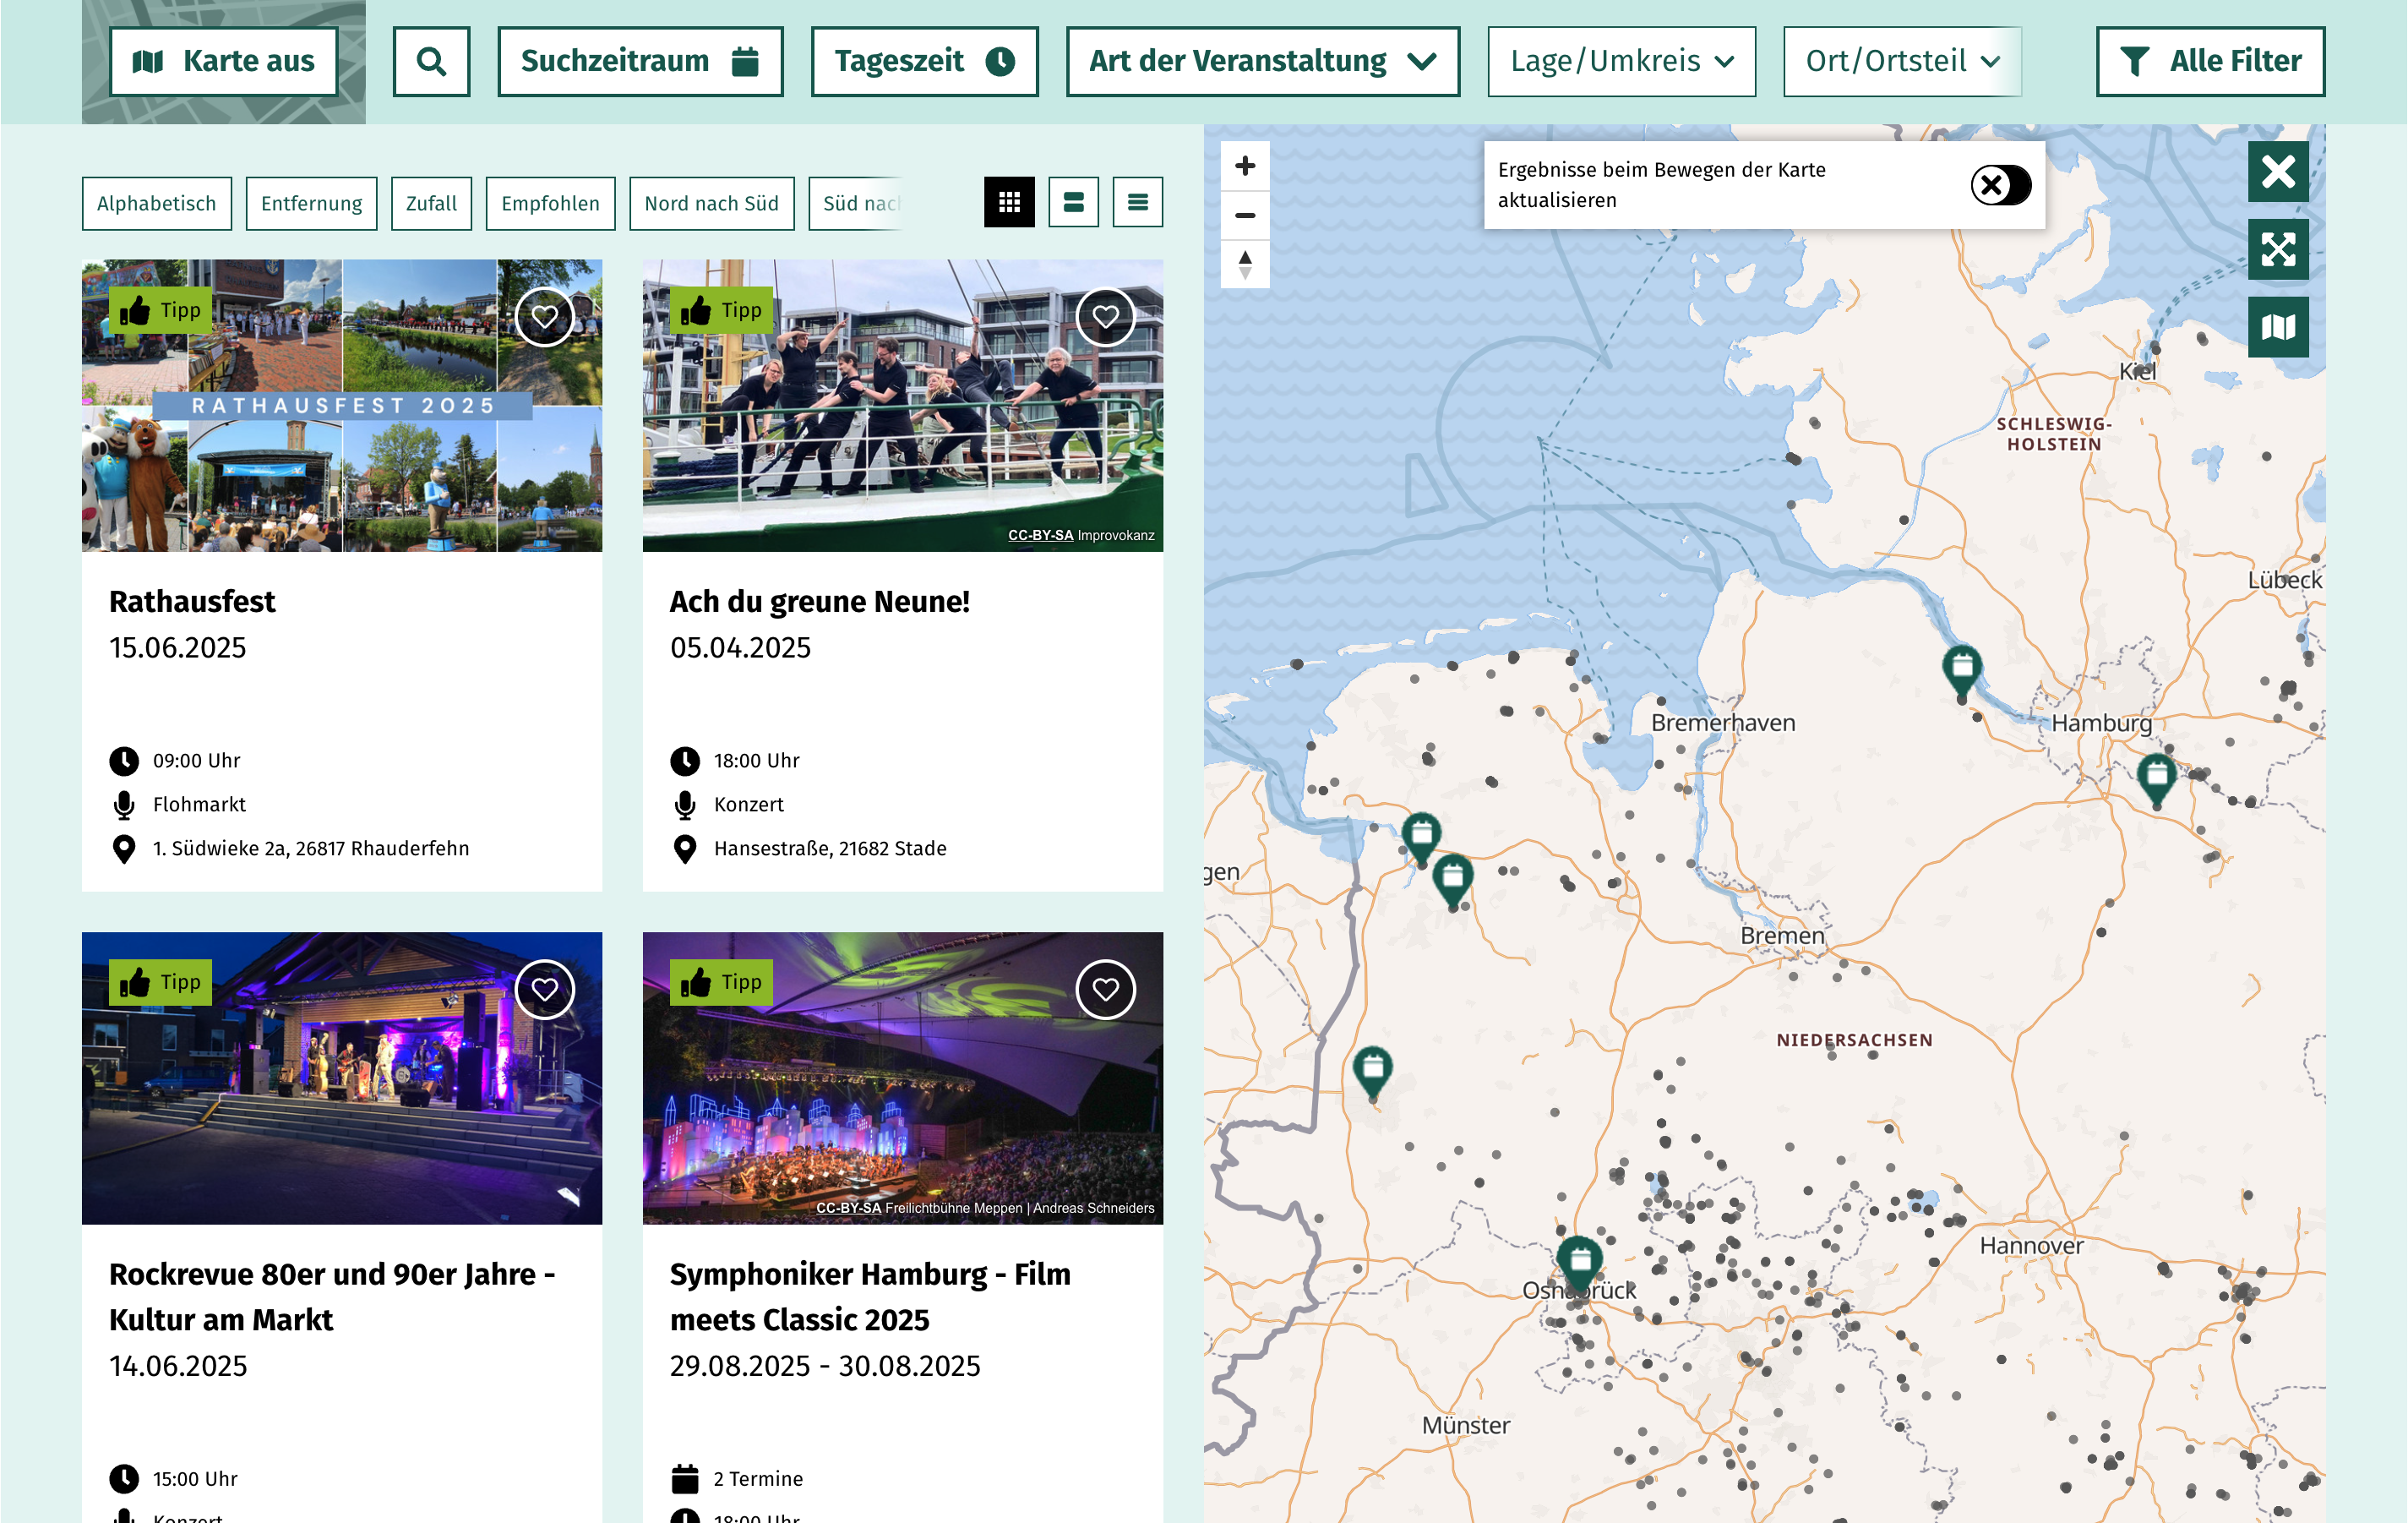The width and height of the screenshot is (2408, 1523).
Task: Zoom in on the map
Action: pos(1245,166)
